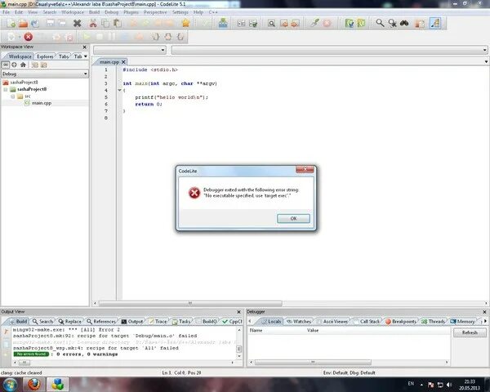Image resolution: width=490 pixels, height=392 pixels.
Task: Click the magnifying glass search icon
Action: point(380,23)
